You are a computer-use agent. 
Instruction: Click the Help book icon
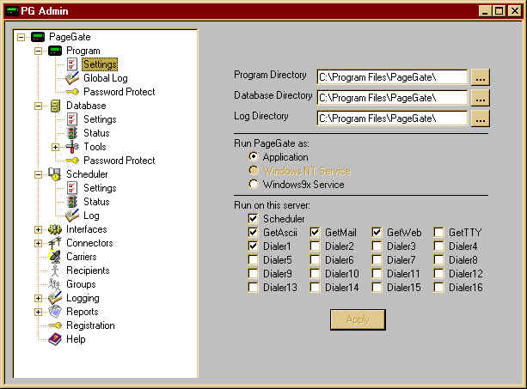[56, 339]
